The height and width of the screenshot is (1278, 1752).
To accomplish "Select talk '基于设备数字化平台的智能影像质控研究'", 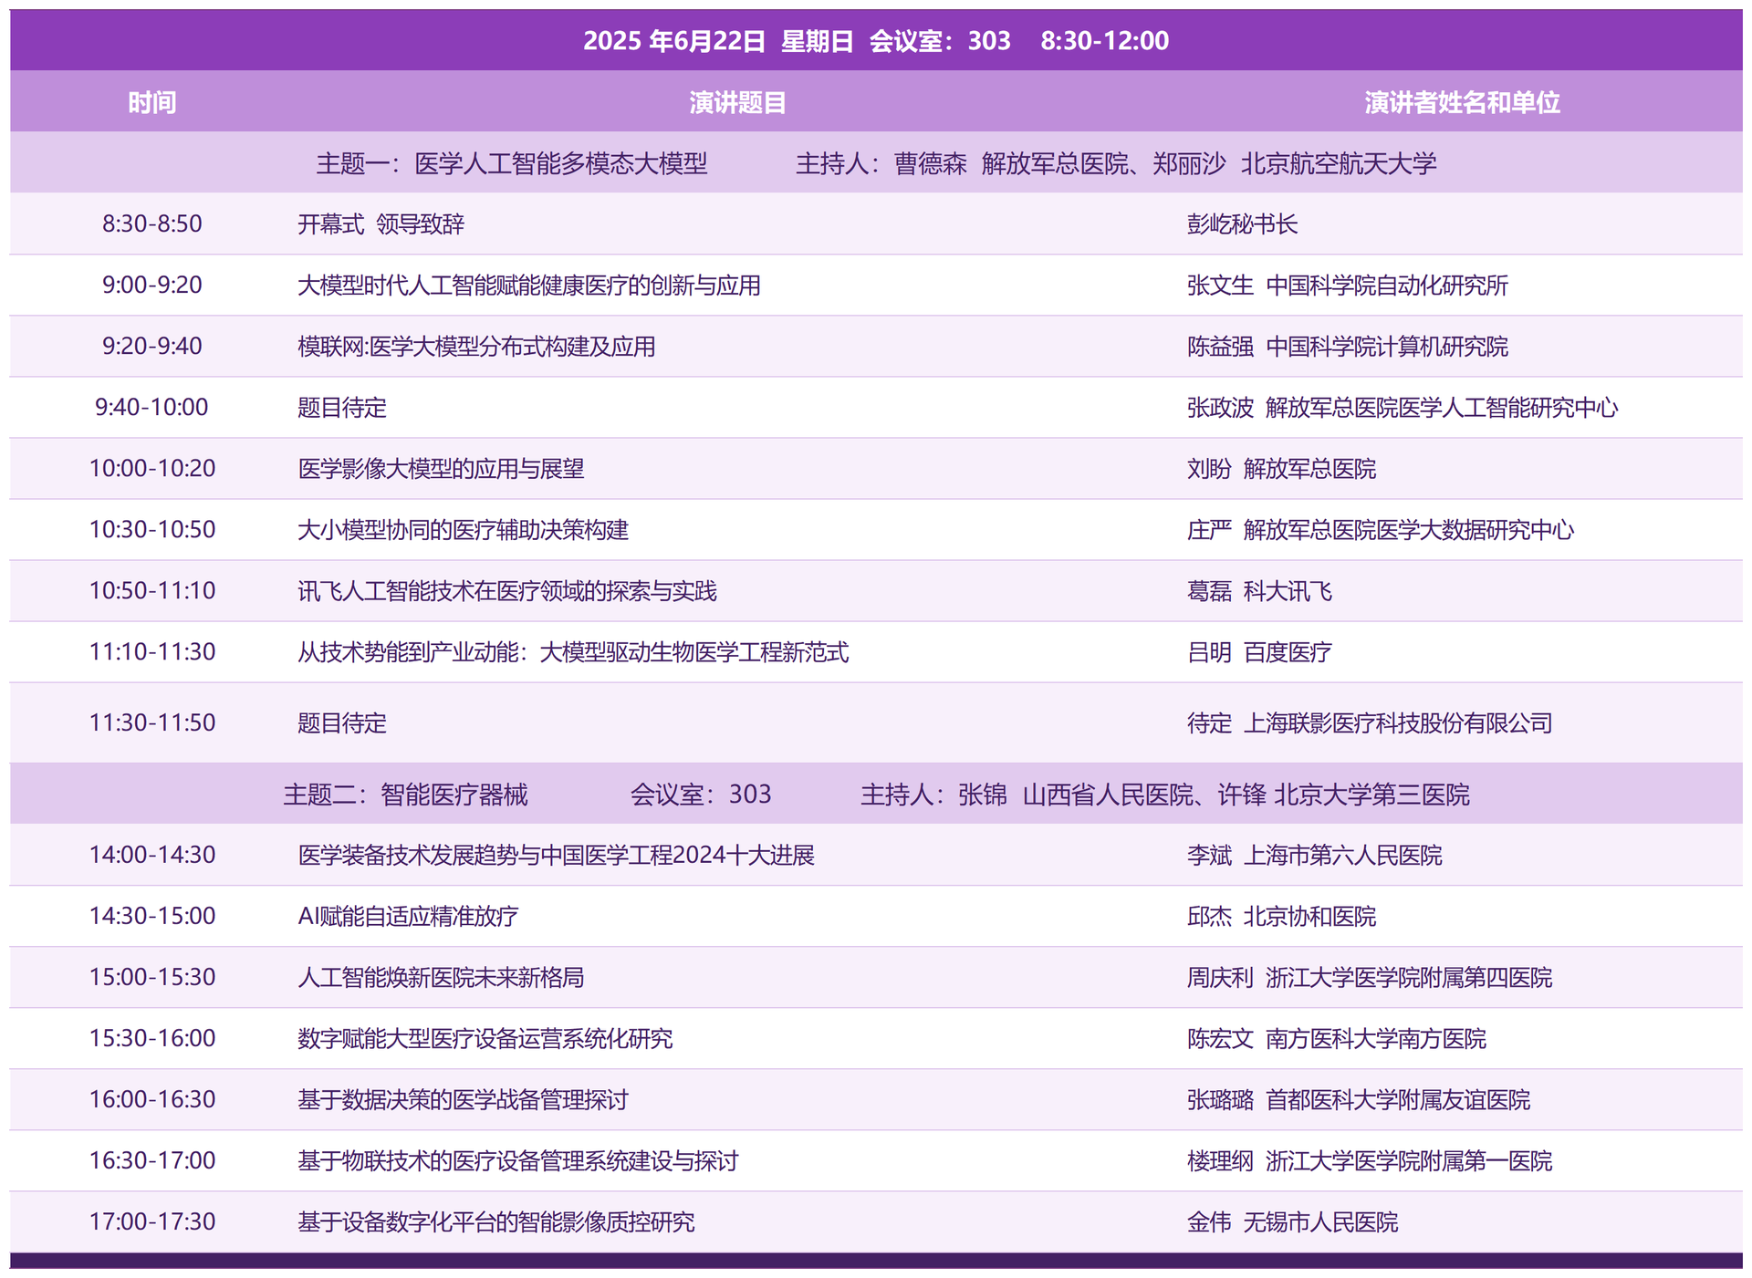I will point(496,1222).
